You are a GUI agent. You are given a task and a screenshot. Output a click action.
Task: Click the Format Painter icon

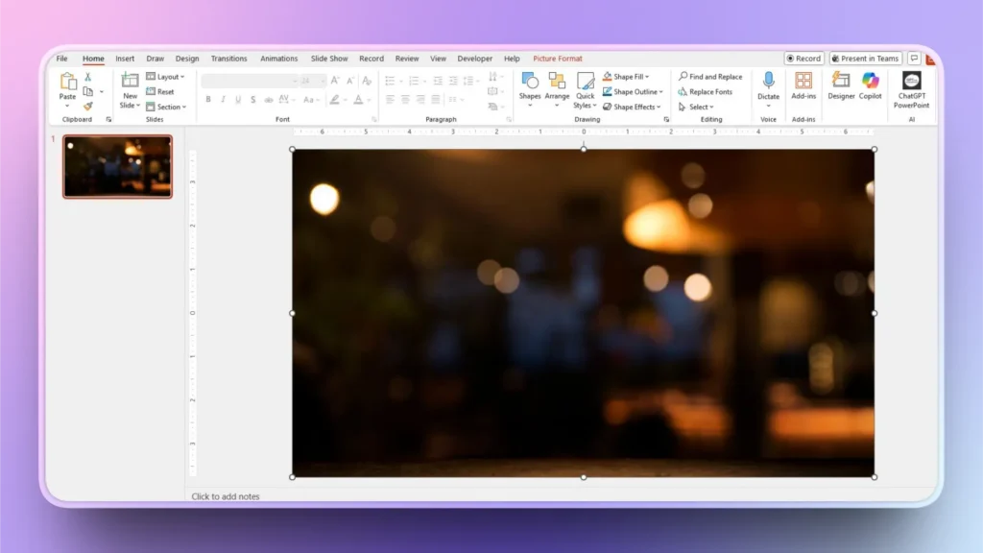click(x=86, y=104)
